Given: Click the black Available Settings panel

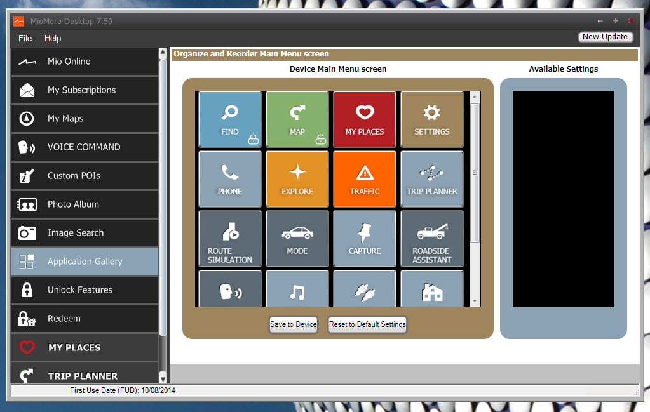Looking at the screenshot, I should (x=564, y=199).
